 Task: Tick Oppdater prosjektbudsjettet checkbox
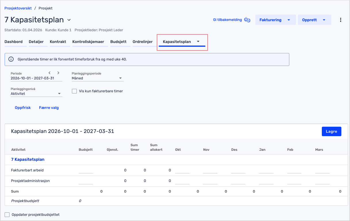[x=7, y=214]
